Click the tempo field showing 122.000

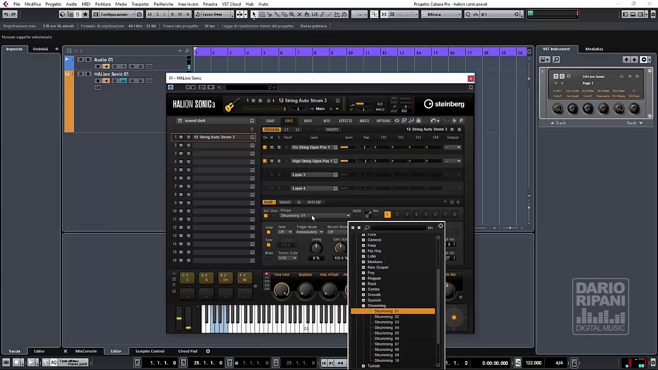[x=533, y=363]
